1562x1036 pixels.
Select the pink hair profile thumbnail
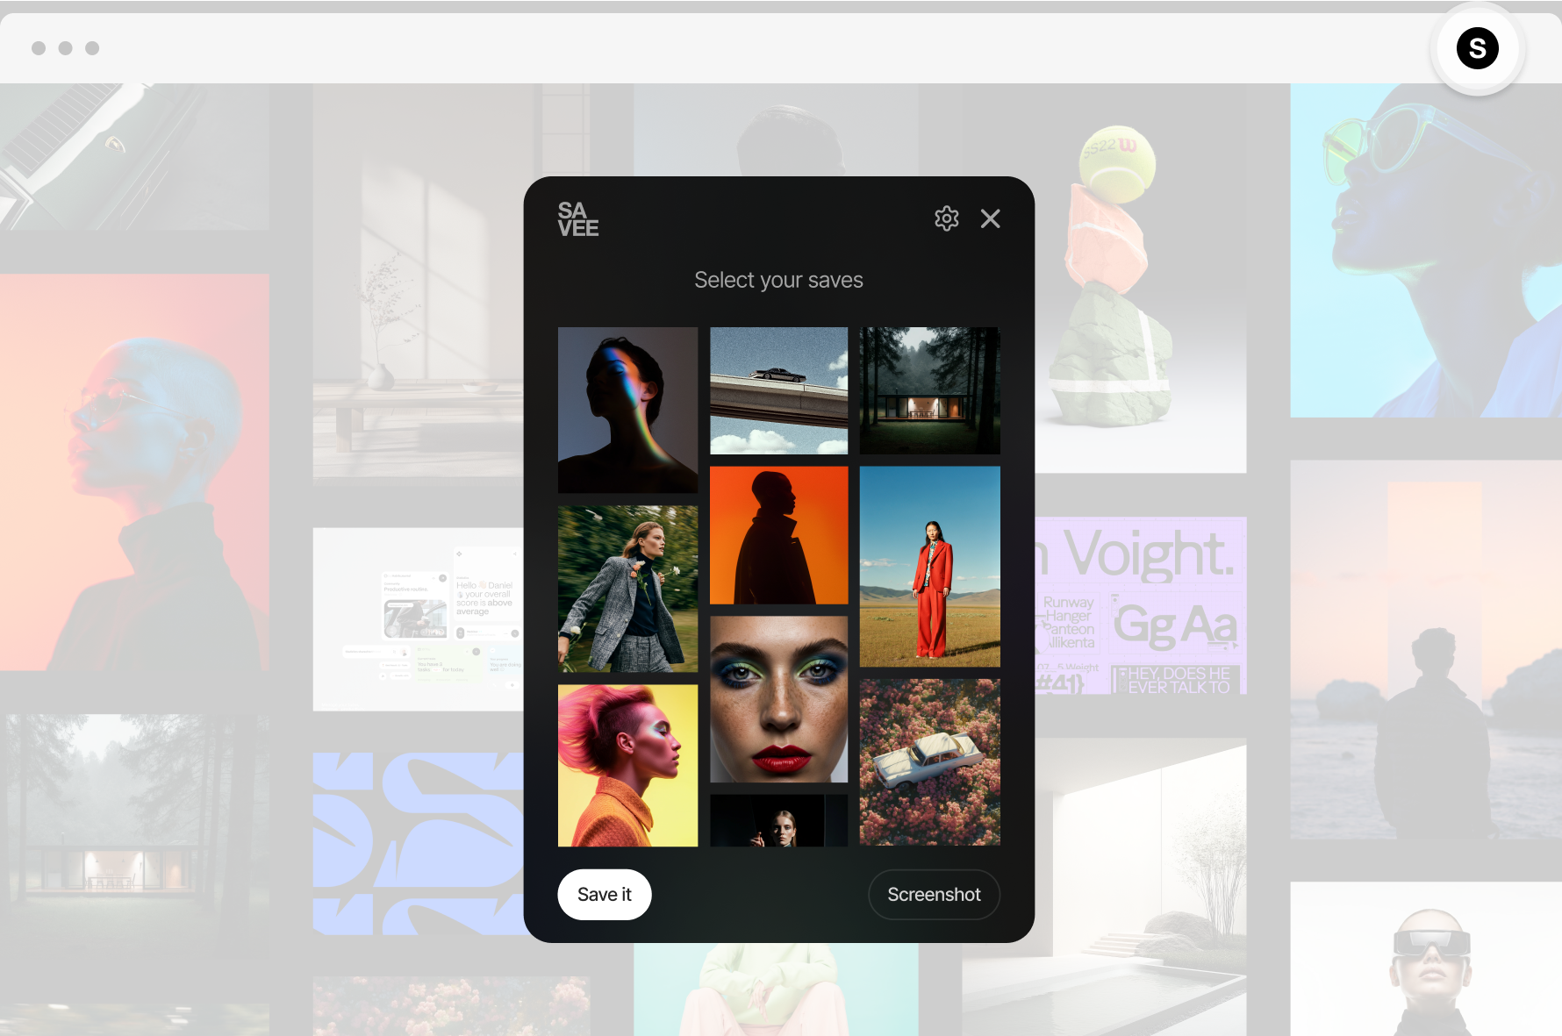[x=627, y=766]
